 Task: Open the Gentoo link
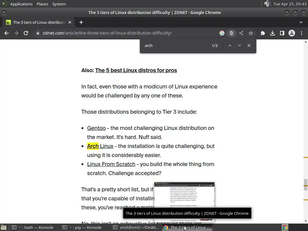click(97, 128)
